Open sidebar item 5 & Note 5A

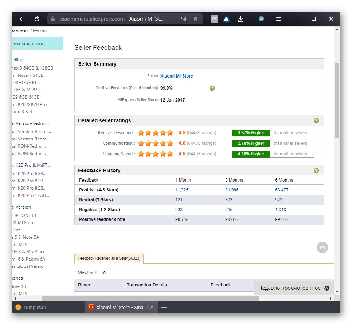pyautogui.click(x=26, y=237)
